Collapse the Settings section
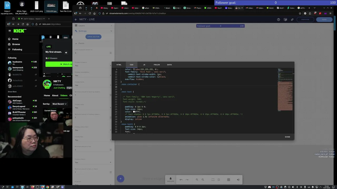Image resolution: width=337 pixels, height=189 pixels. point(93,31)
